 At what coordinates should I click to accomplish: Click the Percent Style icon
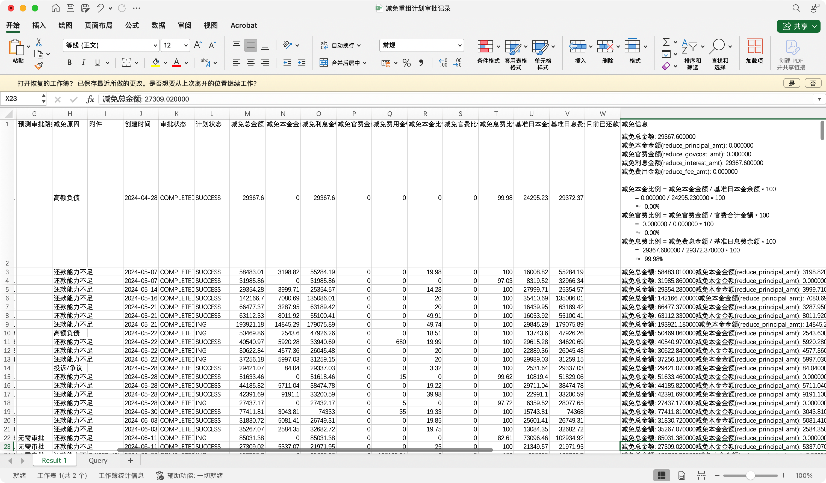pyautogui.click(x=406, y=62)
